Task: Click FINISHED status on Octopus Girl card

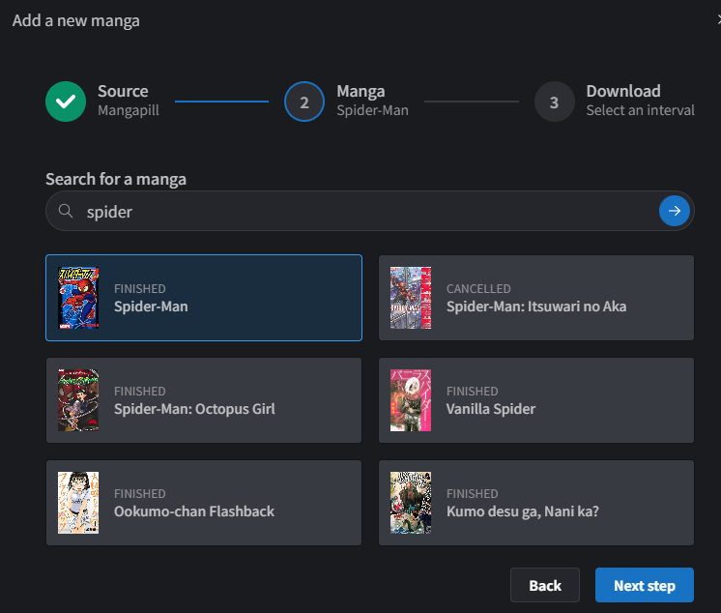Action: [139, 392]
